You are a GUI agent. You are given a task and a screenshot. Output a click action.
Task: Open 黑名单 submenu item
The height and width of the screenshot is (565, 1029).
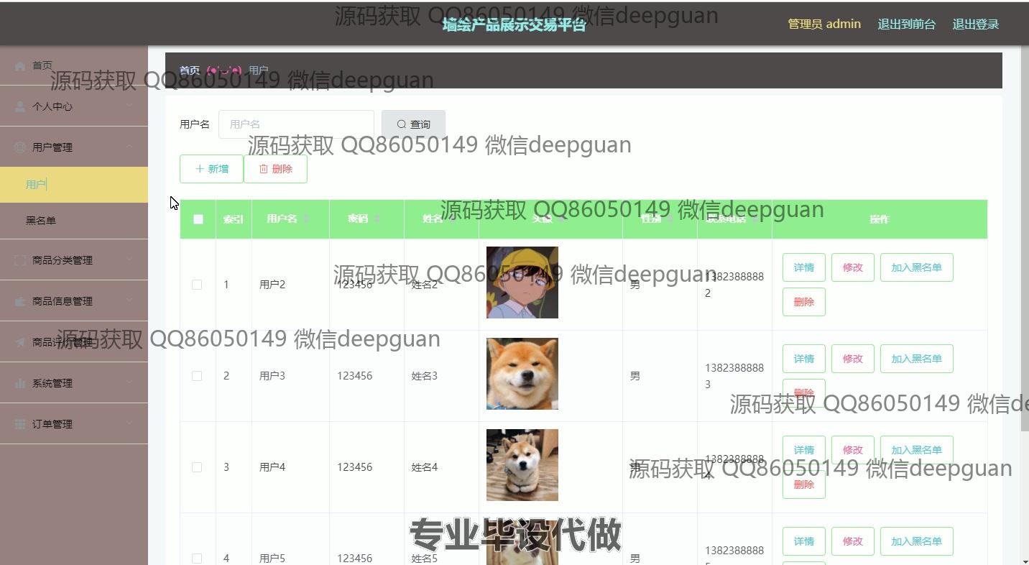[74, 221]
